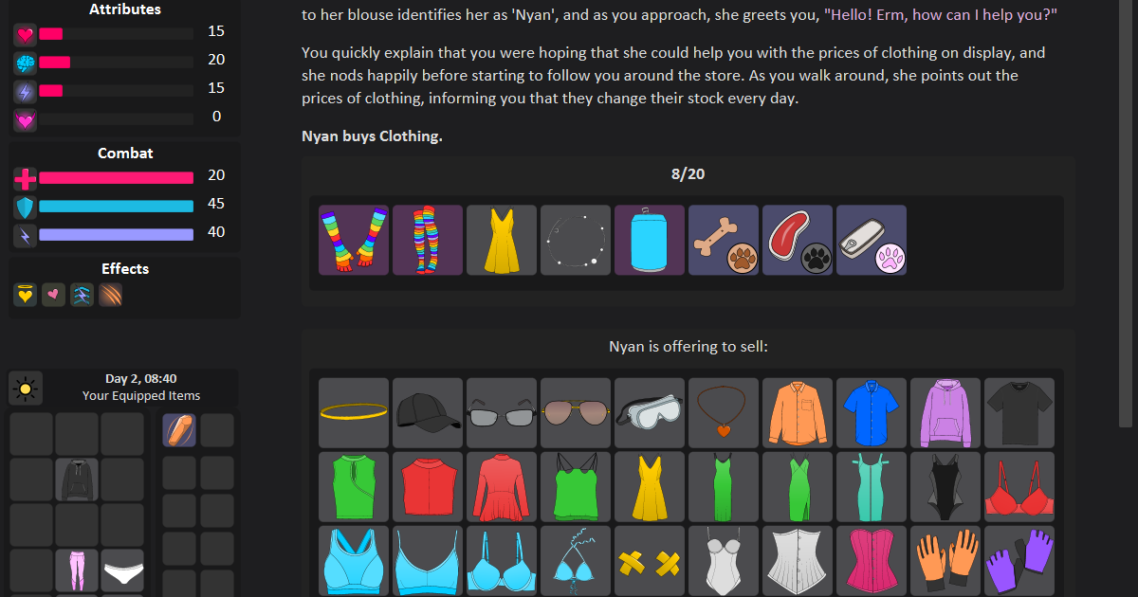
Task: Choose the pink corset item
Action: (x=872, y=561)
